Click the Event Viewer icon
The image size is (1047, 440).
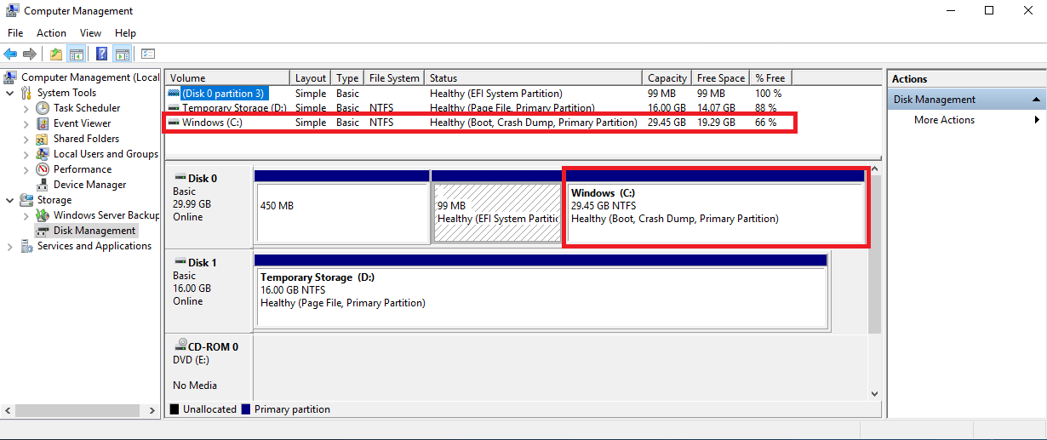[x=43, y=123]
